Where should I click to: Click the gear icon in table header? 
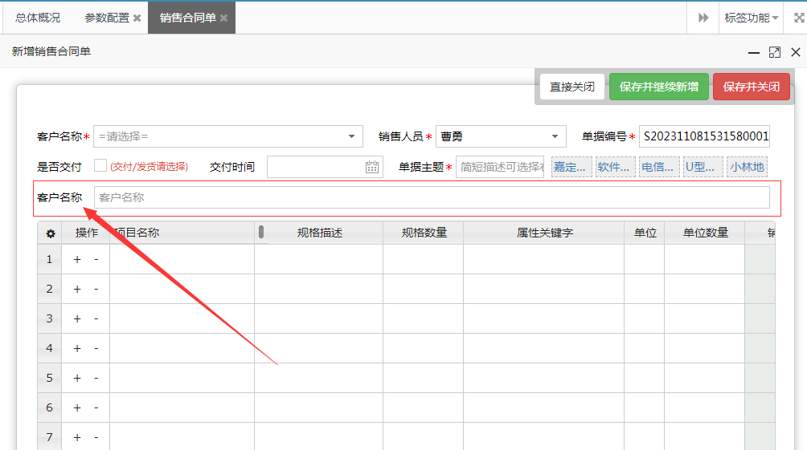(x=51, y=233)
